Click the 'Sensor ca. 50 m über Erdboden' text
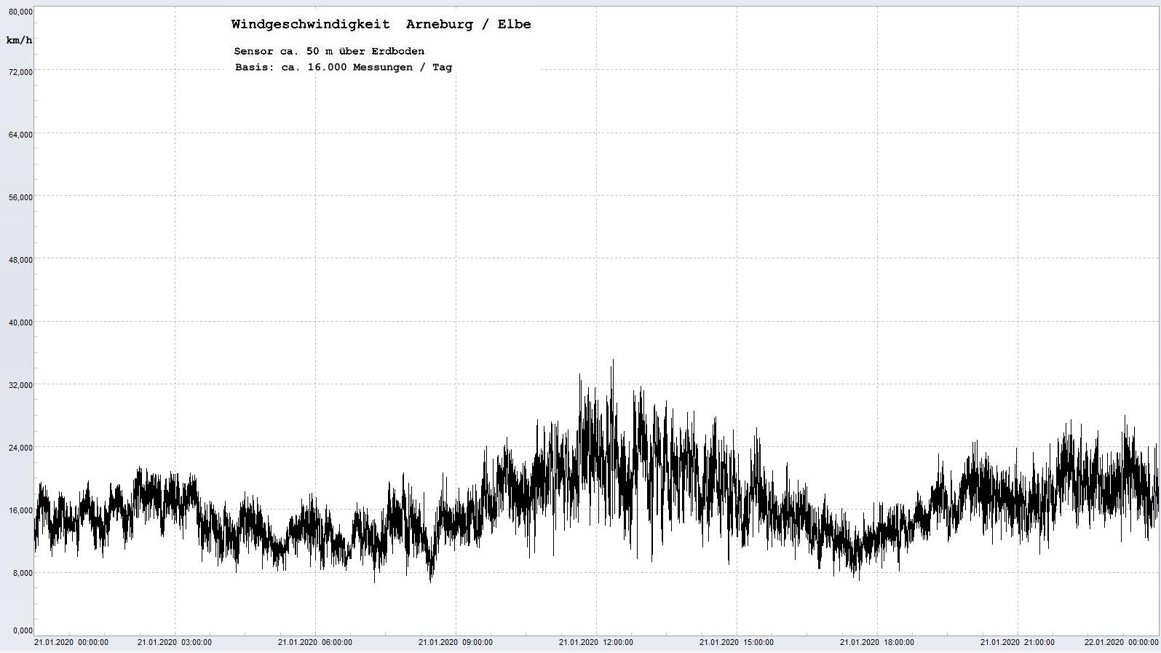The height and width of the screenshot is (653, 1161). pyautogui.click(x=329, y=51)
